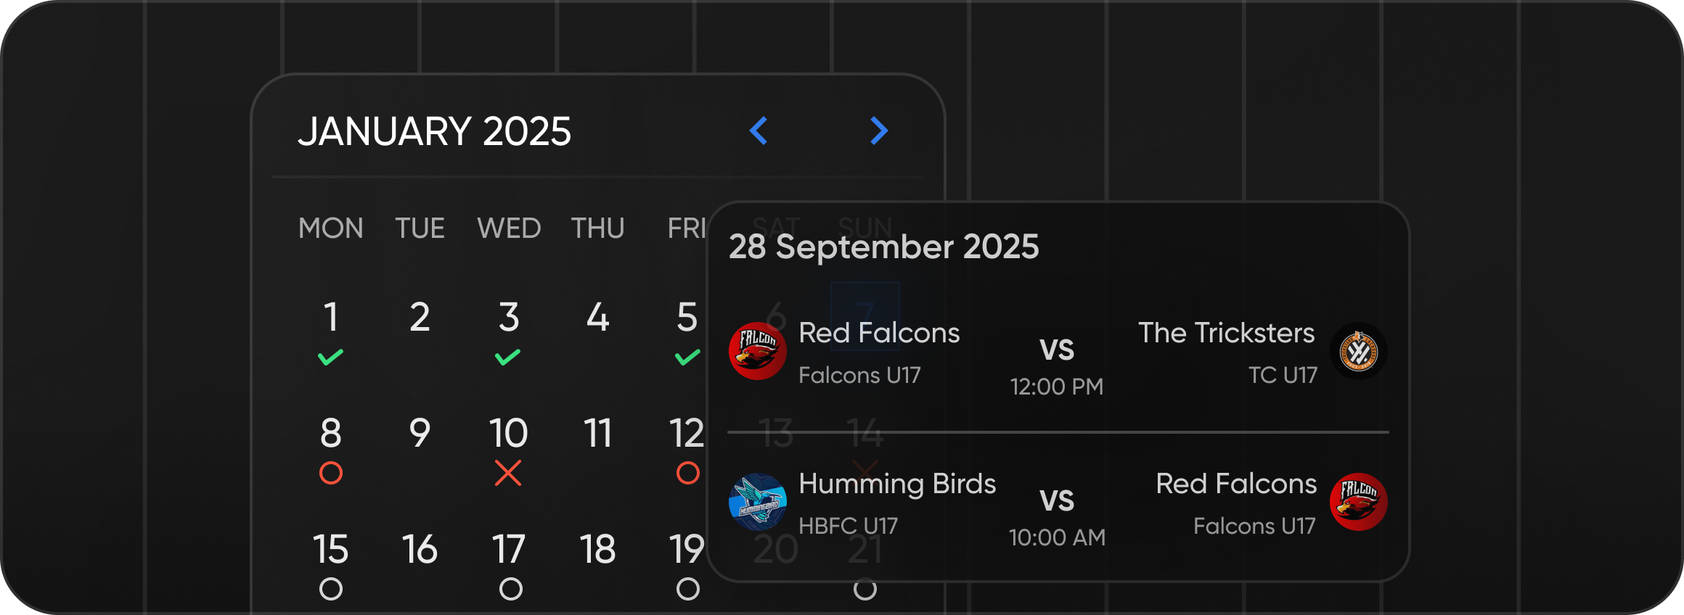The width and height of the screenshot is (1684, 615).
Task: Click the Red Falcons logo beside second match
Action: click(x=1359, y=501)
